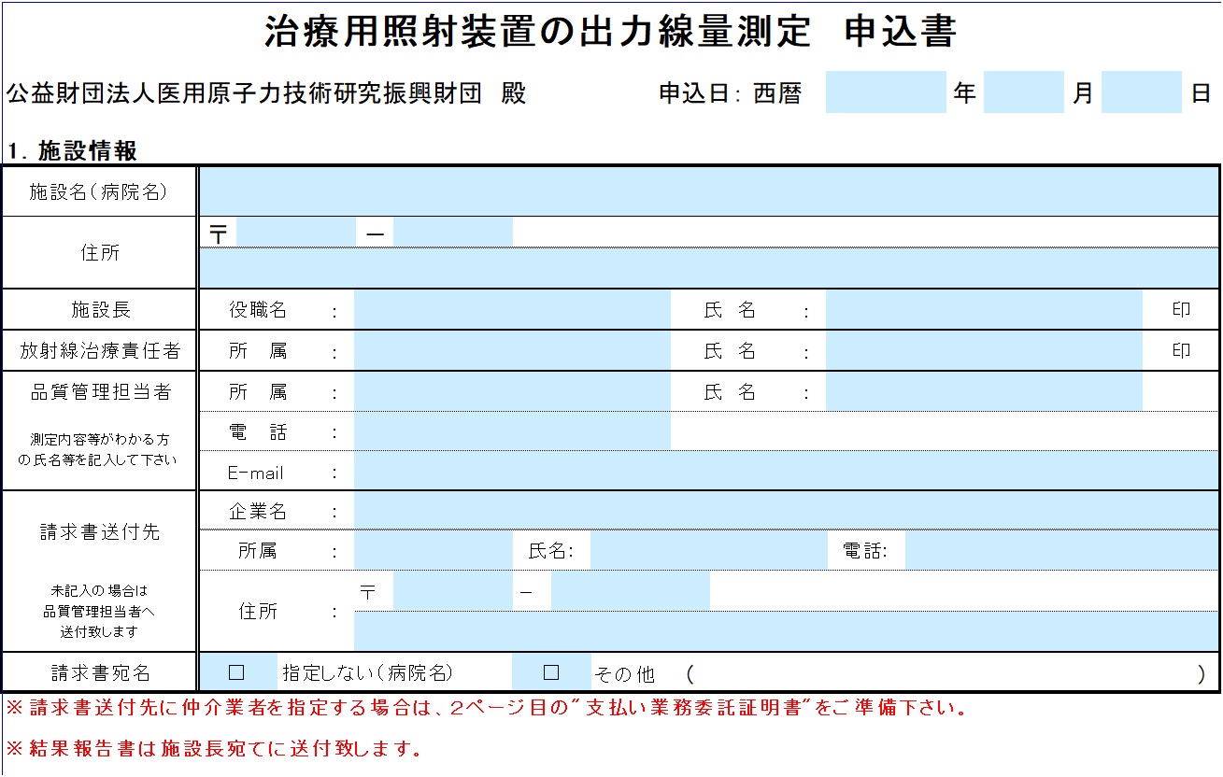
Task: Click 請求書送付先 address line field
Action: [786, 630]
